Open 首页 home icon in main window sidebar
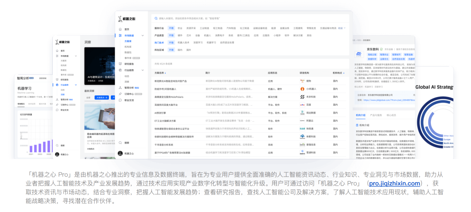471x212 pixels. tap(120, 29)
